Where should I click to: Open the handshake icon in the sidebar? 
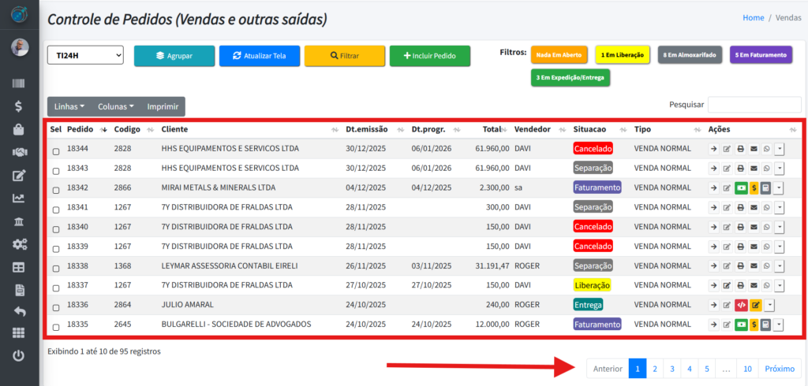click(x=19, y=152)
